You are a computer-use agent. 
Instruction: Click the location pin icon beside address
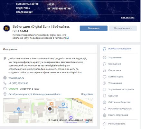click(5, 94)
